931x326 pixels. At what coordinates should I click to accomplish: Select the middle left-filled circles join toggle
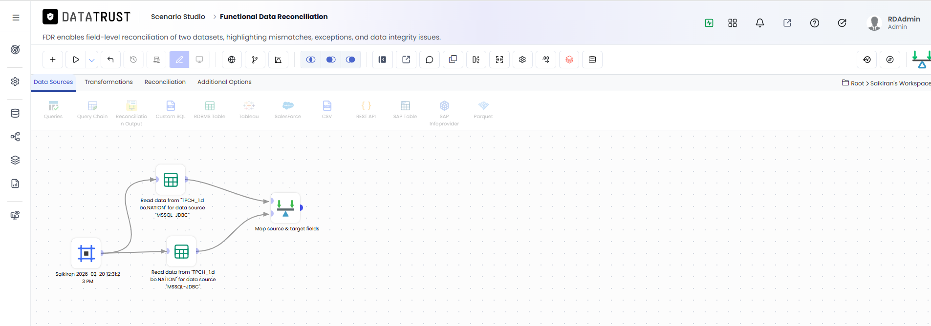tap(331, 60)
